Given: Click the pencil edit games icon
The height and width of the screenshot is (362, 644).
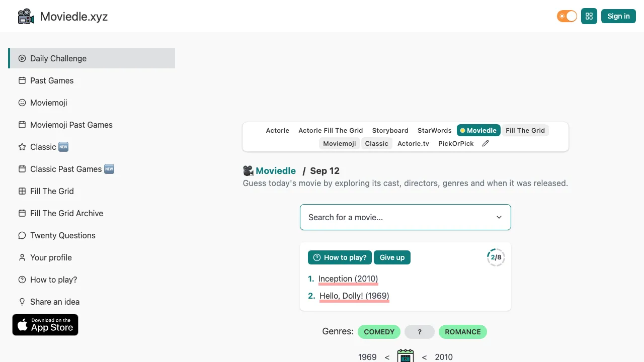Looking at the screenshot, I should (x=486, y=143).
